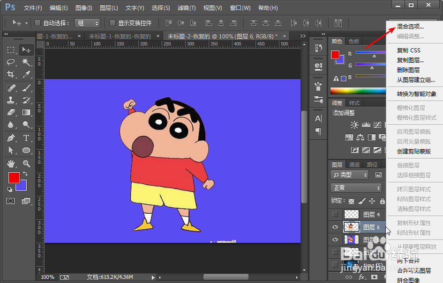Select the 图层 6 layer thumbnail

coord(352,227)
